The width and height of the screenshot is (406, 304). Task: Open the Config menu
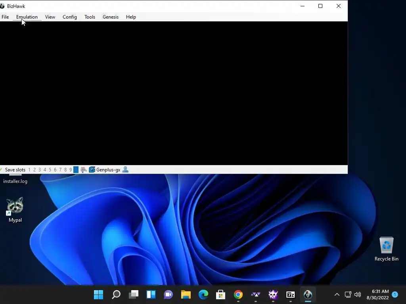(70, 17)
